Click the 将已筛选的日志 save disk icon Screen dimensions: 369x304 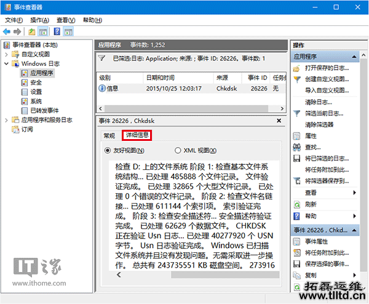297,159
